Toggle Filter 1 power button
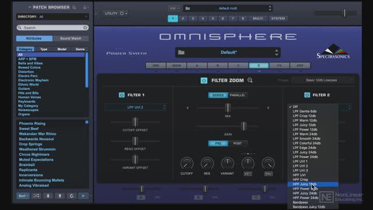Viewport: 373px width, 210px height. (122, 95)
